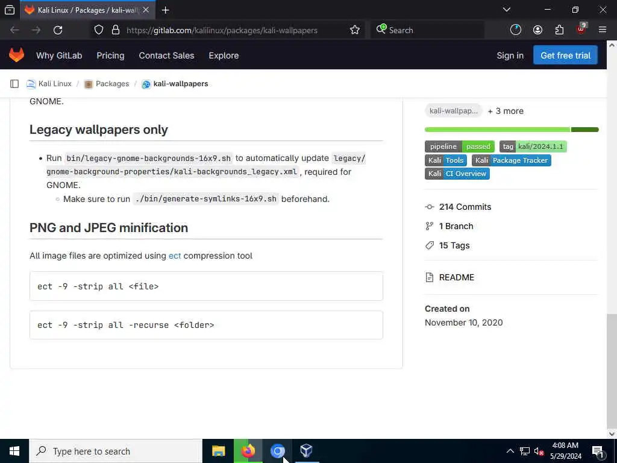Bookmark this page with the star icon

pyautogui.click(x=354, y=30)
